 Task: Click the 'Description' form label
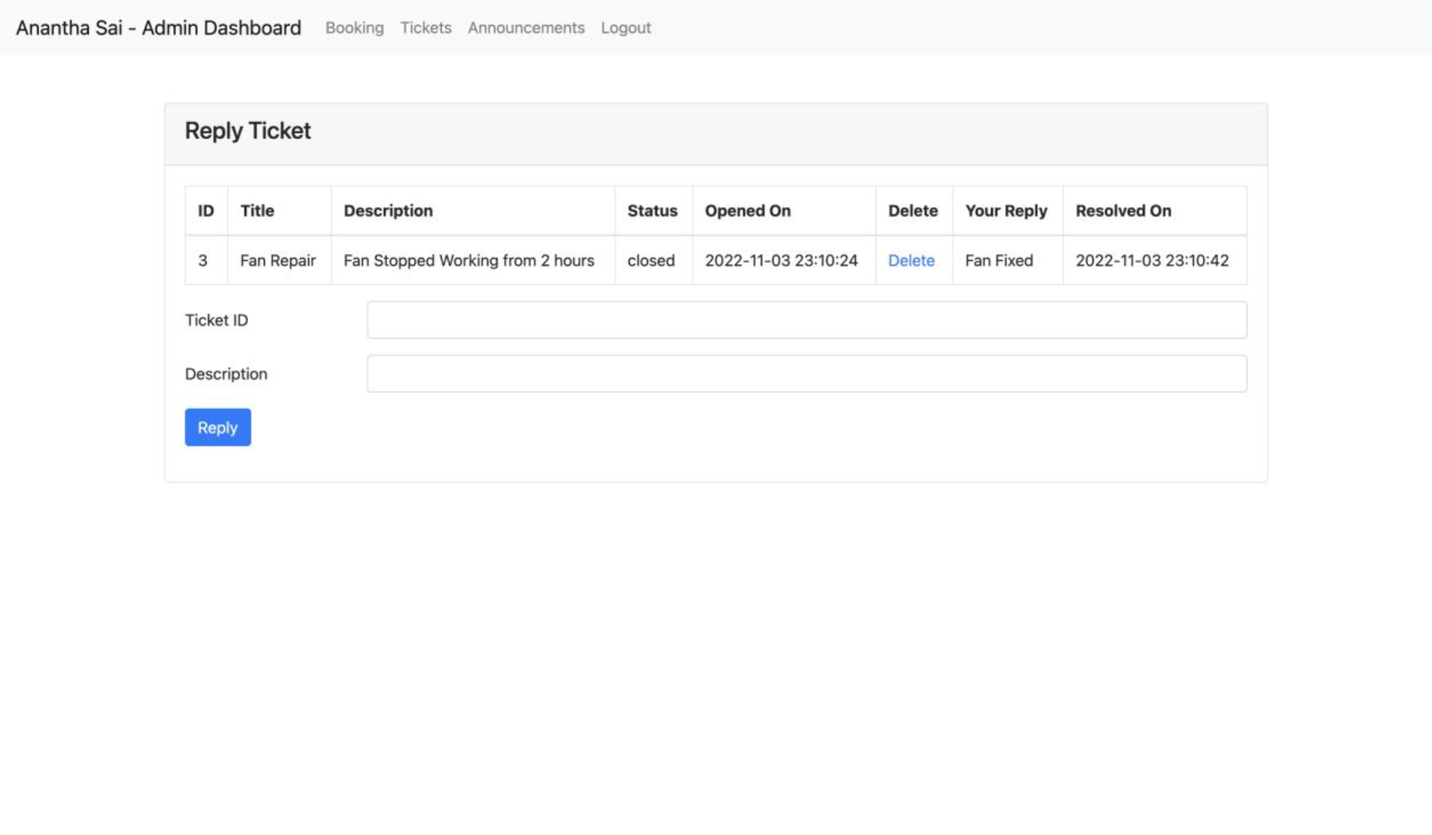pos(226,374)
